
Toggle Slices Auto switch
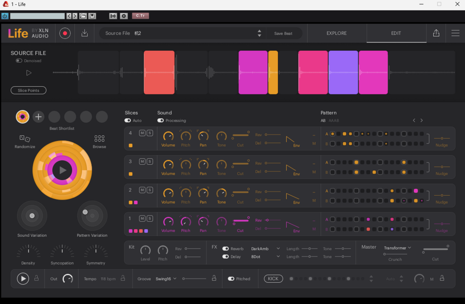128,121
